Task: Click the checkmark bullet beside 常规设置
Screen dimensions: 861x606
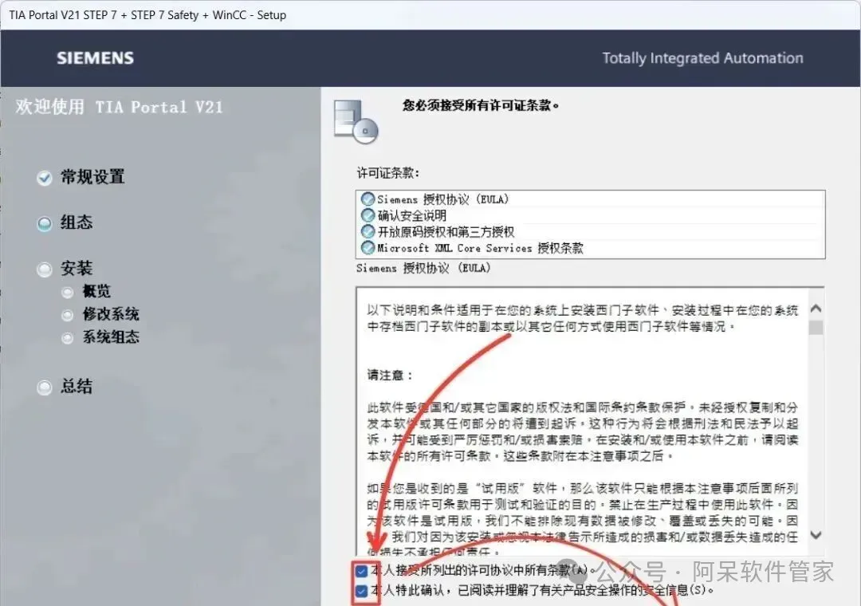Action: click(45, 178)
